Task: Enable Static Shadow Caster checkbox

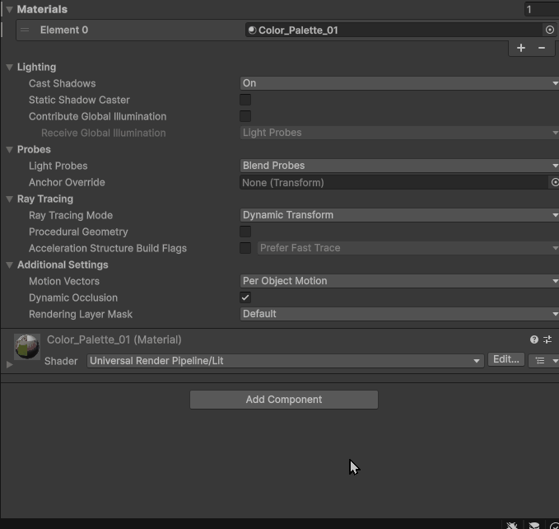Action: point(245,100)
